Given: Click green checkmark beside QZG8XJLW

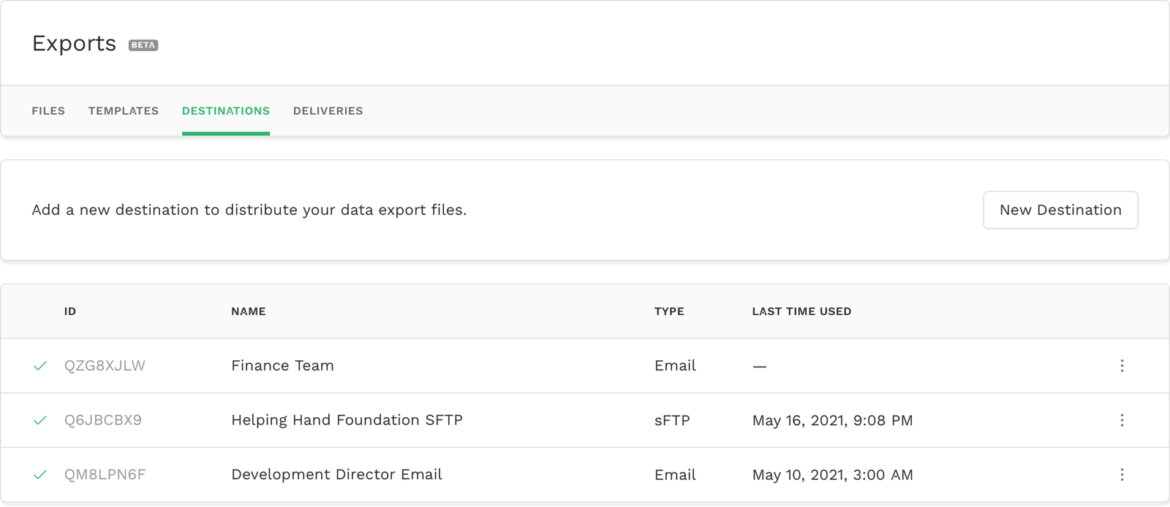Looking at the screenshot, I should click(x=40, y=365).
